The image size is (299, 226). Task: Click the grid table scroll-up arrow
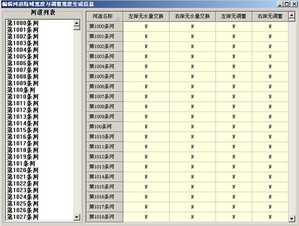[x=292, y=14]
